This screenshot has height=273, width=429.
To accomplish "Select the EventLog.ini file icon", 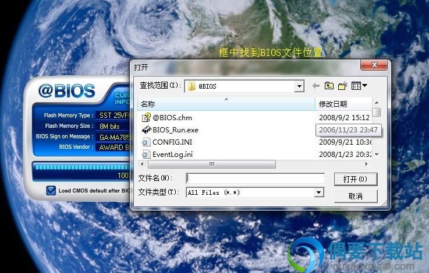I will point(146,154).
